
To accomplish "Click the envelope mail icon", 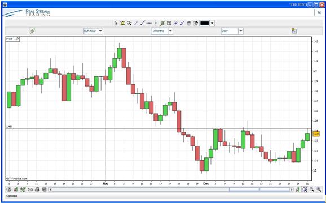I will [x=30, y=190].
